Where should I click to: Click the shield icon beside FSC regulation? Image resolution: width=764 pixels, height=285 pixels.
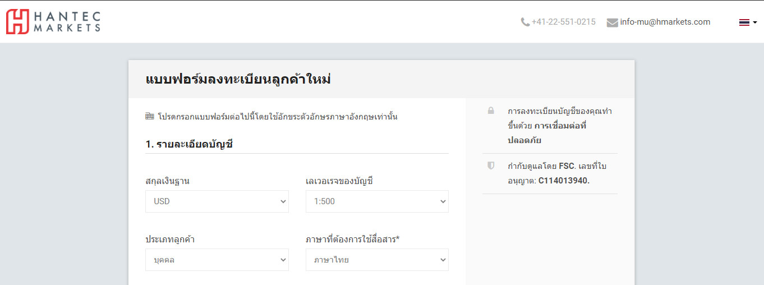[491, 166]
